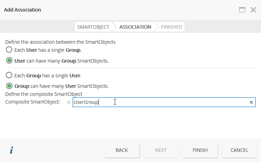Select "Each User has a single Group"
This screenshot has height=162, width=261.
pyautogui.click(x=9, y=50)
